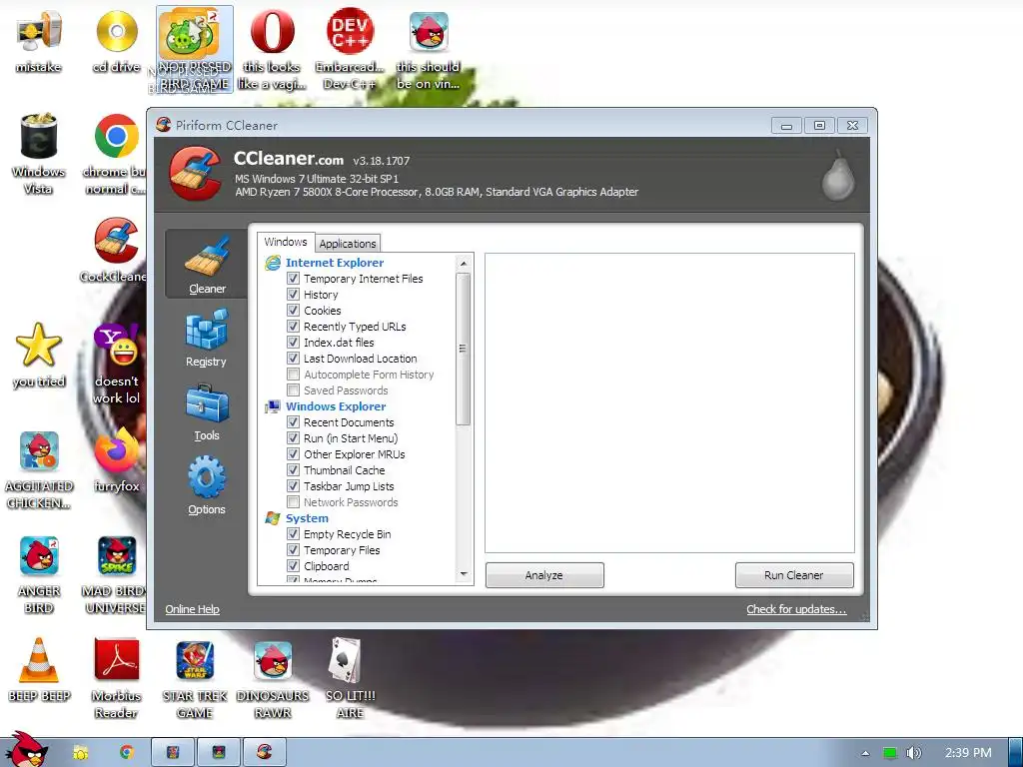Image resolution: width=1023 pixels, height=767 pixels.
Task: Uncheck the History checkbox
Action: click(x=293, y=295)
